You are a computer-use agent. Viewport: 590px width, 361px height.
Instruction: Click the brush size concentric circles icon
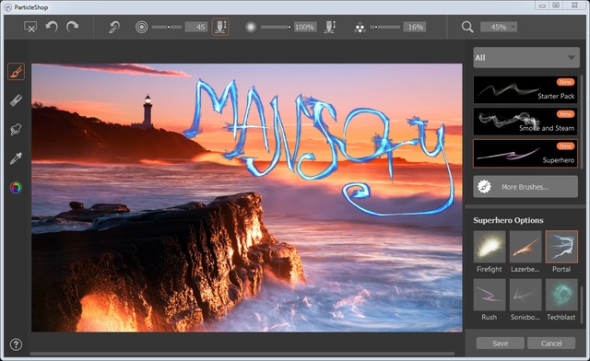tap(141, 27)
